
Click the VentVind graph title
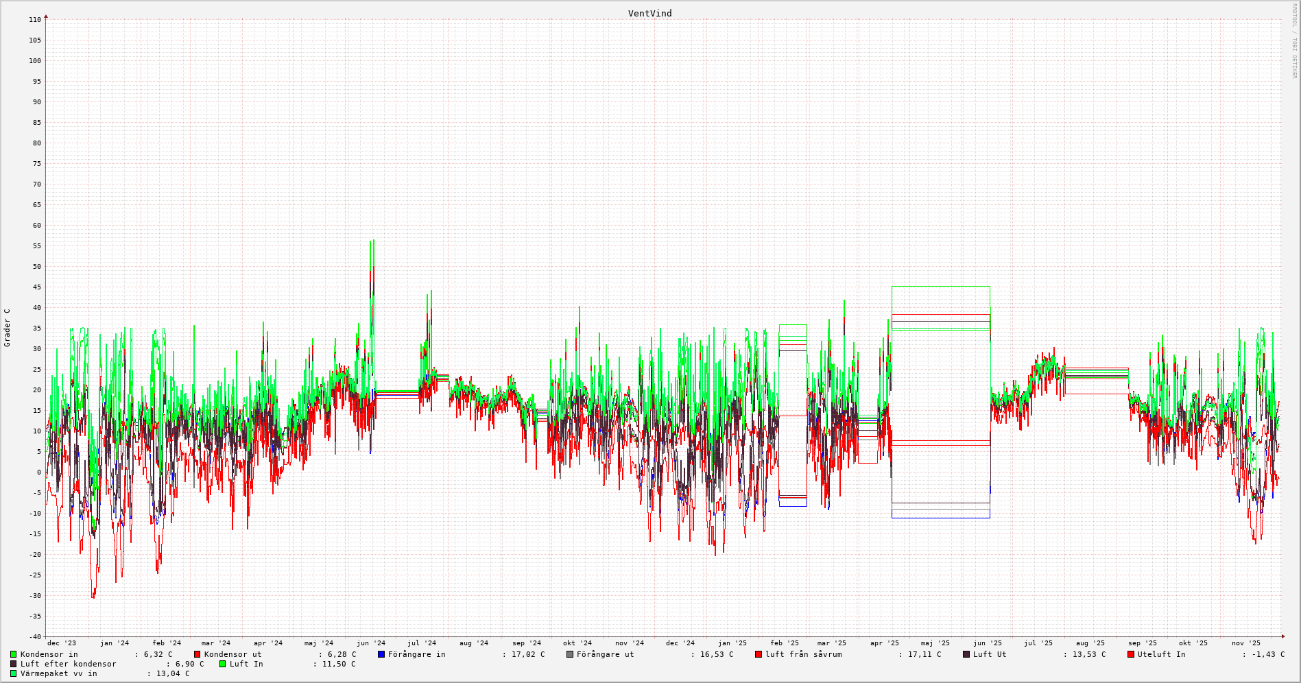click(x=649, y=14)
